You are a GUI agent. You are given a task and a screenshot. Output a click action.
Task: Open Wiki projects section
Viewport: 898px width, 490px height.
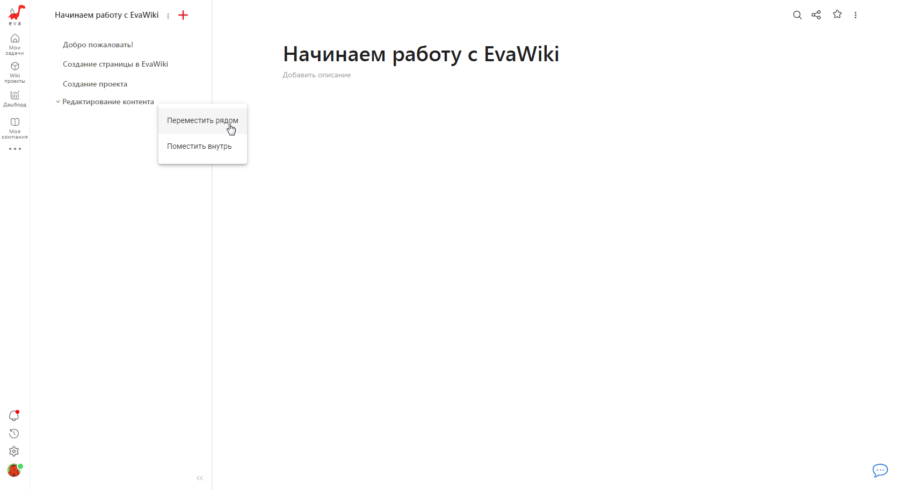(x=15, y=72)
